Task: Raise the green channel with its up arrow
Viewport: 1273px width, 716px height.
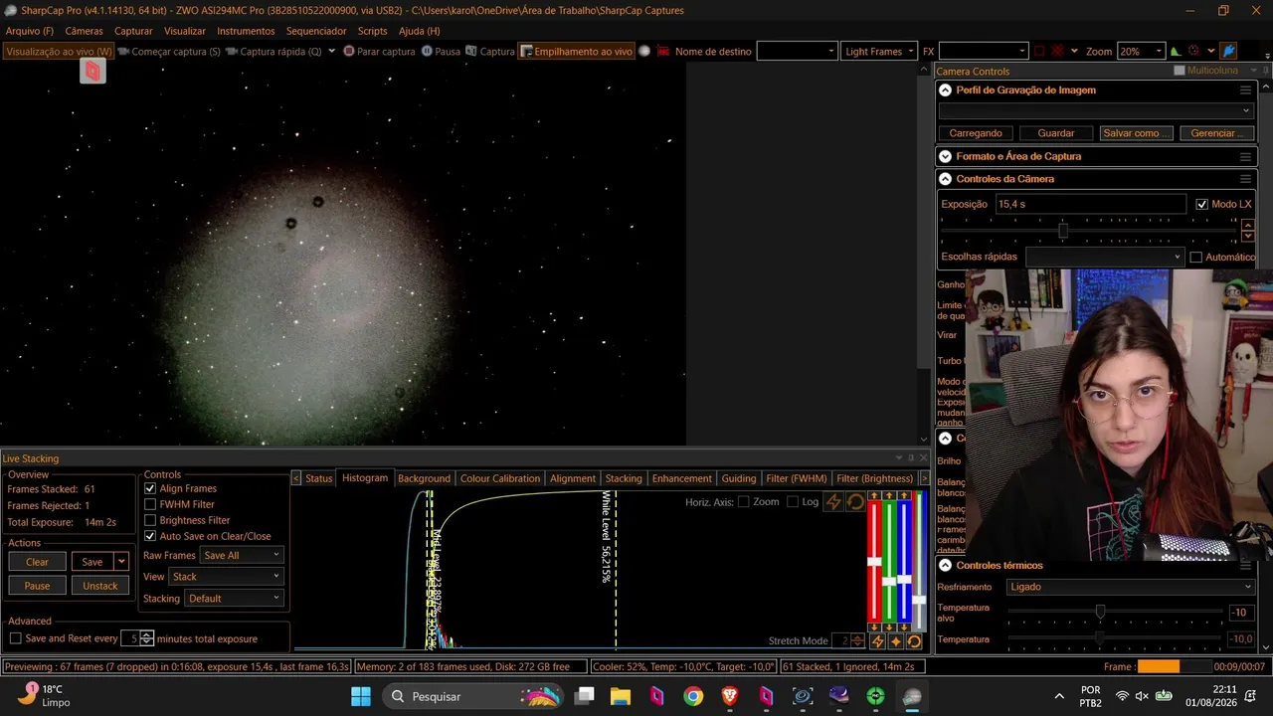Action: [x=889, y=495]
